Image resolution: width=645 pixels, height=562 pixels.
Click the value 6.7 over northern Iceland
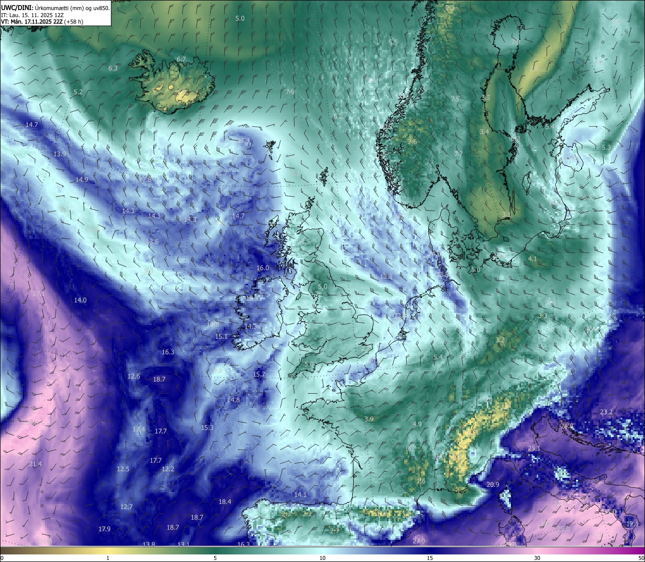click(181, 59)
